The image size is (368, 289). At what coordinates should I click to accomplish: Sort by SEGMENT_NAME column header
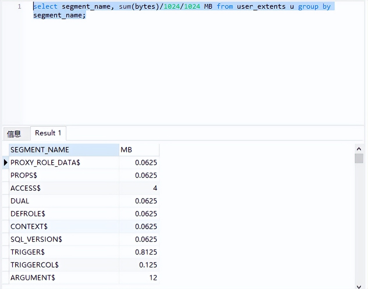64,150
